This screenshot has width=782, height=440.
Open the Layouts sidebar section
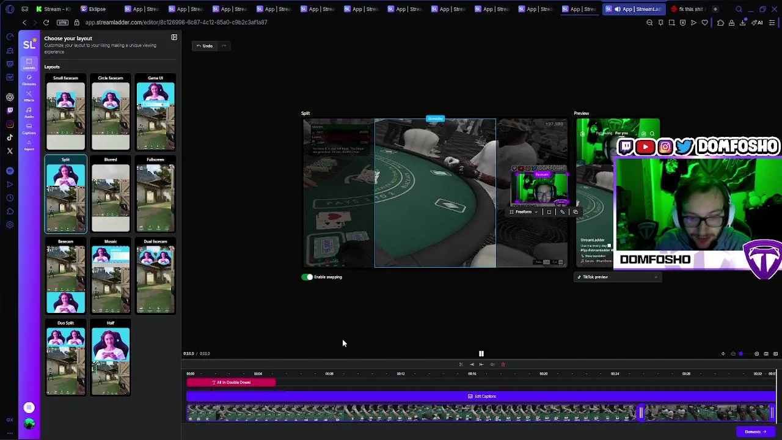click(x=29, y=64)
